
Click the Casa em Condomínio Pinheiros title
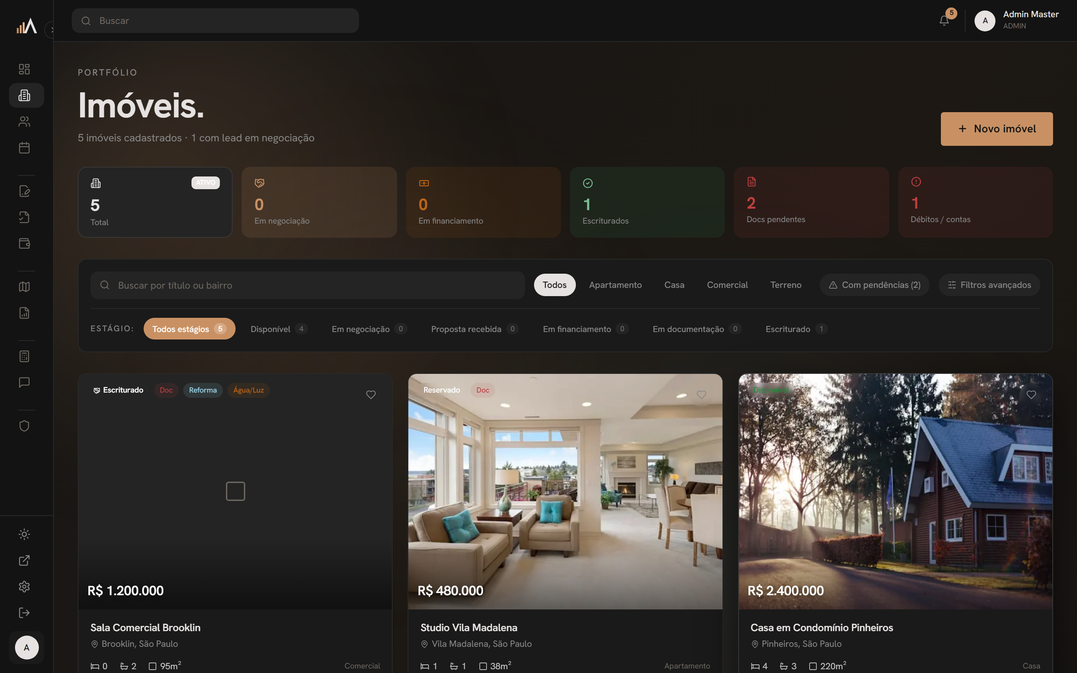point(822,628)
